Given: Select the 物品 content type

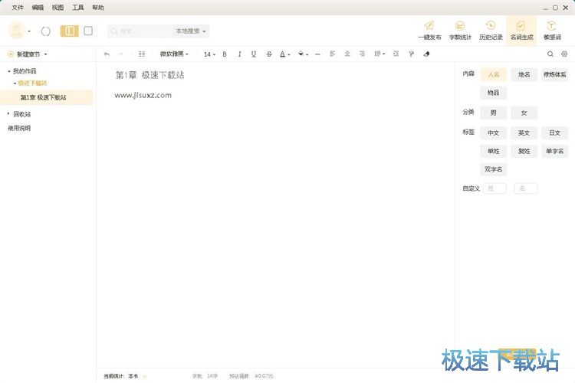Looking at the screenshot, I should coord(493,93).
